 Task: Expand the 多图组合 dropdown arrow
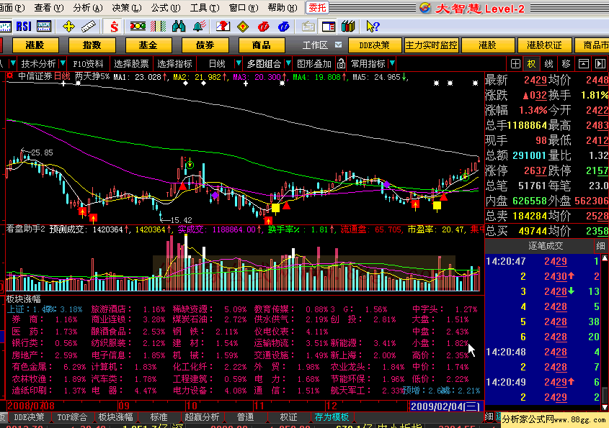click(288, 63)
